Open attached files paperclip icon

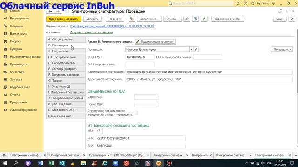click(x=187, y=19)
